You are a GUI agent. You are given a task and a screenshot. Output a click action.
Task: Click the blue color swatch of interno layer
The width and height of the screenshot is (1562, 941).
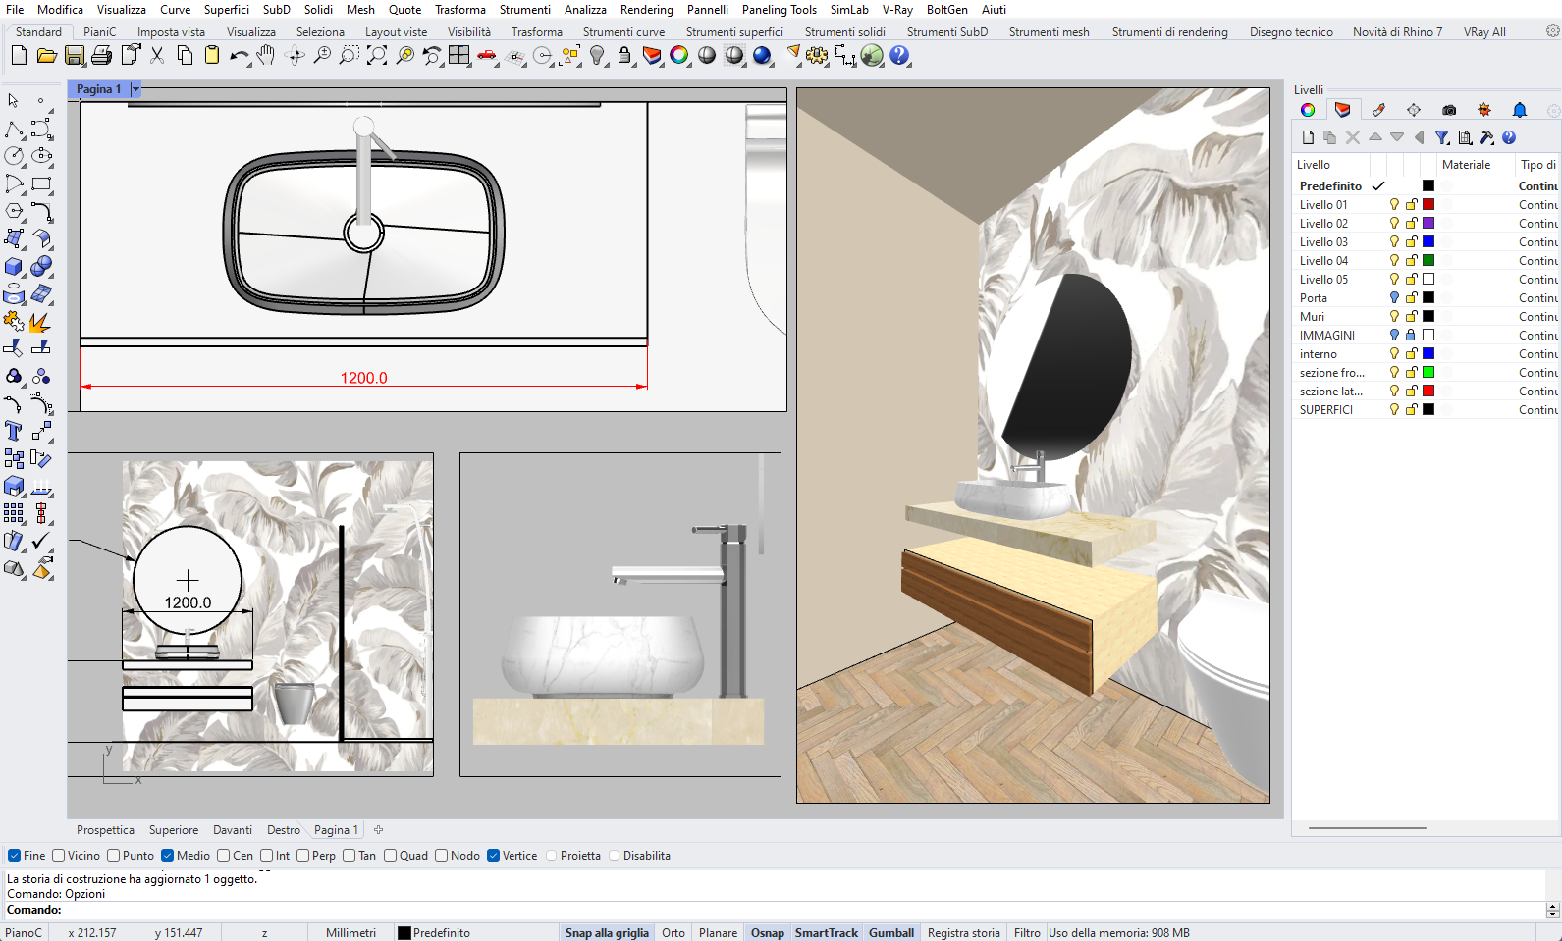click(x=1428, y=354)
